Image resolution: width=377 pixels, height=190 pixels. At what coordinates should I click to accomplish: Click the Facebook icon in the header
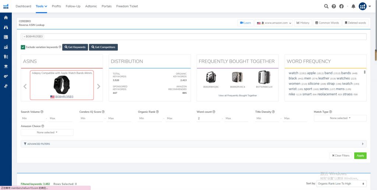[x=341, y=6]
